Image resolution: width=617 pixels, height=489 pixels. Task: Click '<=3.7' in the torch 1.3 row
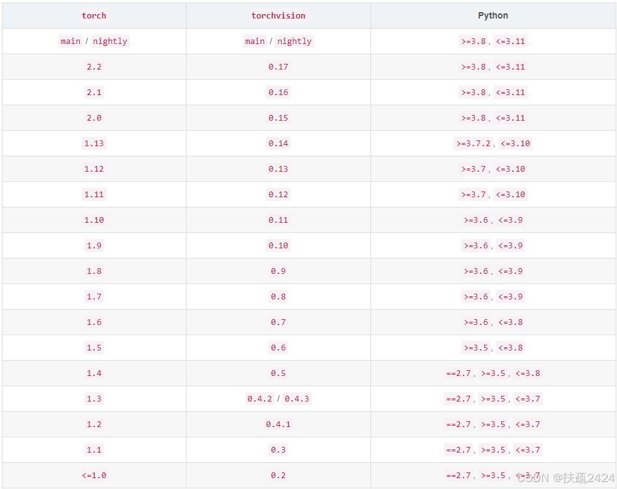(x=528, y=399)
